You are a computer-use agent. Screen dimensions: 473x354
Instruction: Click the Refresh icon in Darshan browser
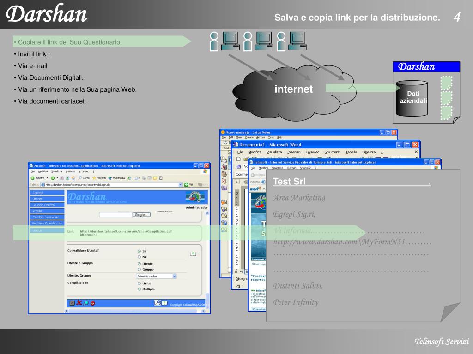coord(67,178)
